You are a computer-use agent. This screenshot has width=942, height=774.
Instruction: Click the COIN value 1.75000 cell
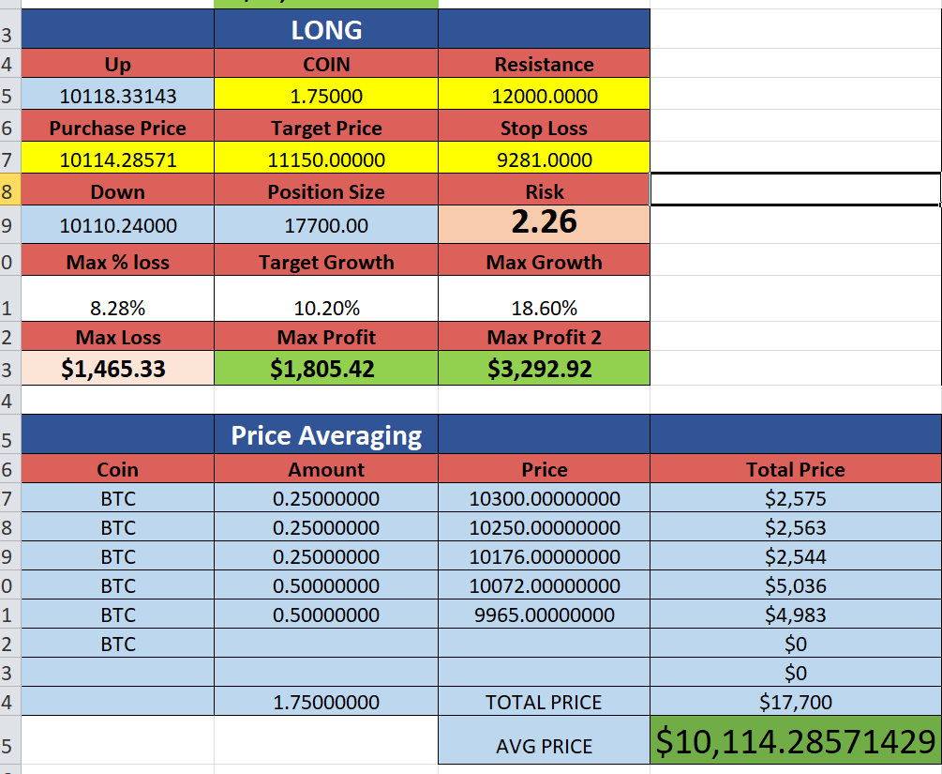326,94
